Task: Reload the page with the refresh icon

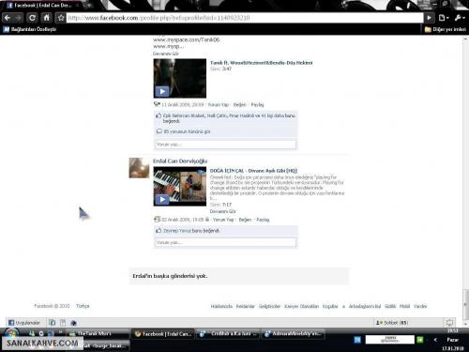Action: click(x=32, y=18)
